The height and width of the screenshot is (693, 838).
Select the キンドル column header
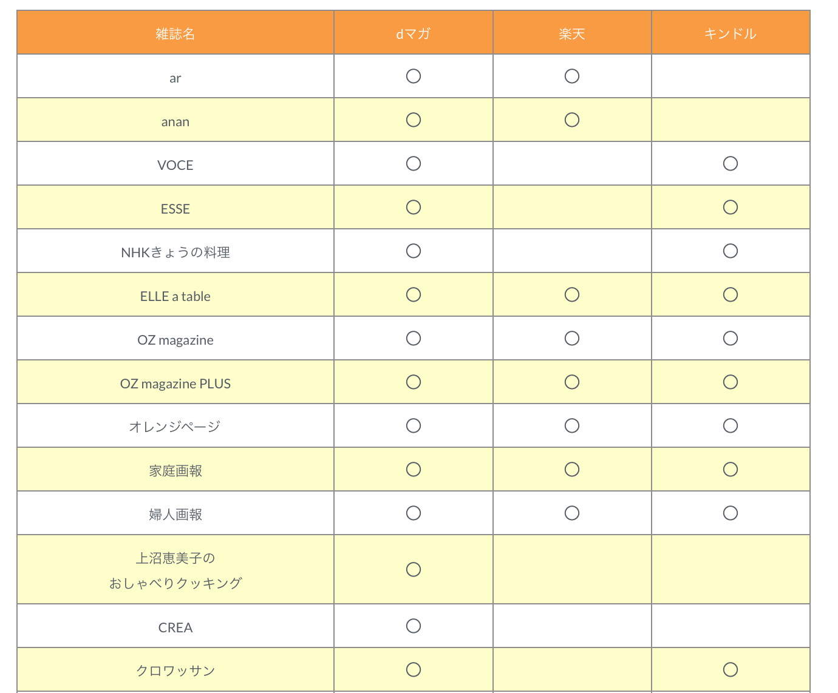(x=731, y=33)
